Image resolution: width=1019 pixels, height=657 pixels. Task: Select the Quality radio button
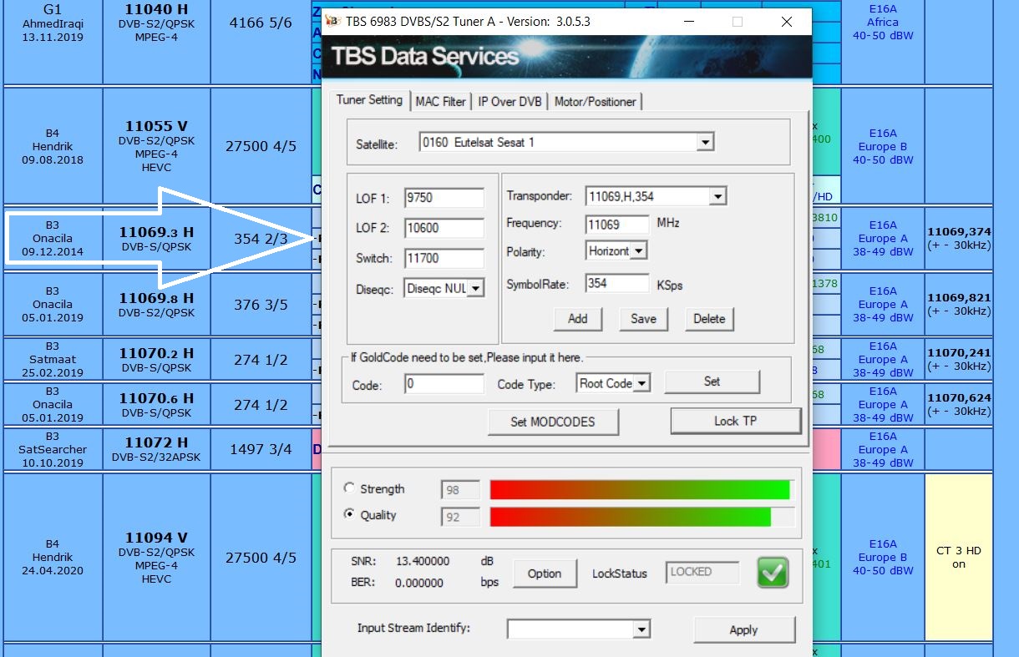click(x=349, y=514)
